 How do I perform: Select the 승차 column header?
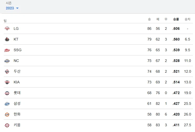coord(187,19)
